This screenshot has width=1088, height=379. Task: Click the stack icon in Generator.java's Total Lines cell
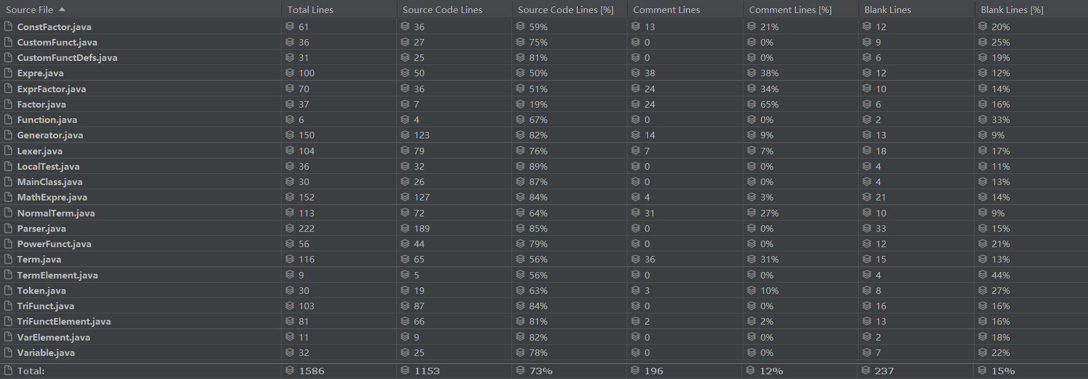pyautogui.click(x=290, y=135)
